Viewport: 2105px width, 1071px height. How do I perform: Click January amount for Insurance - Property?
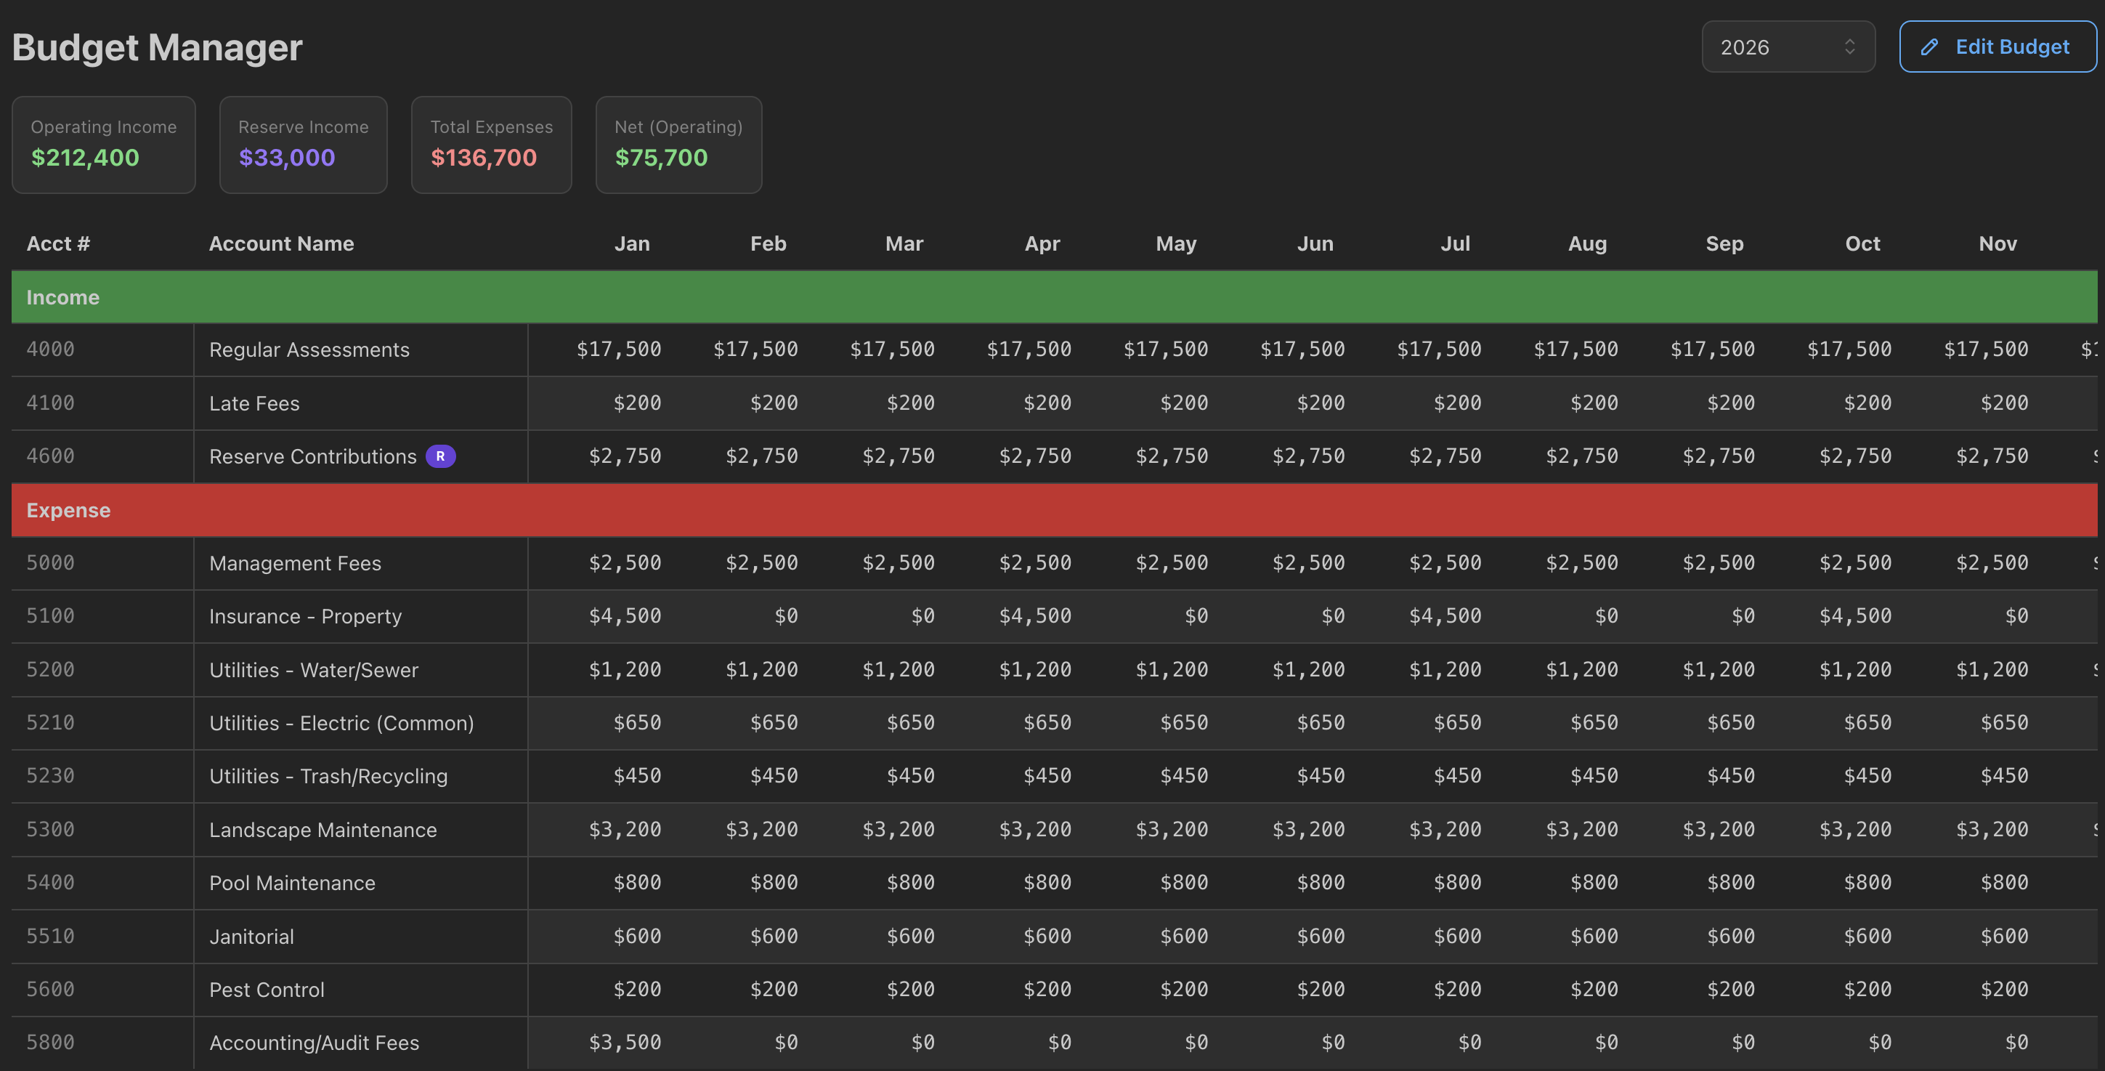(x=625, y=616)
